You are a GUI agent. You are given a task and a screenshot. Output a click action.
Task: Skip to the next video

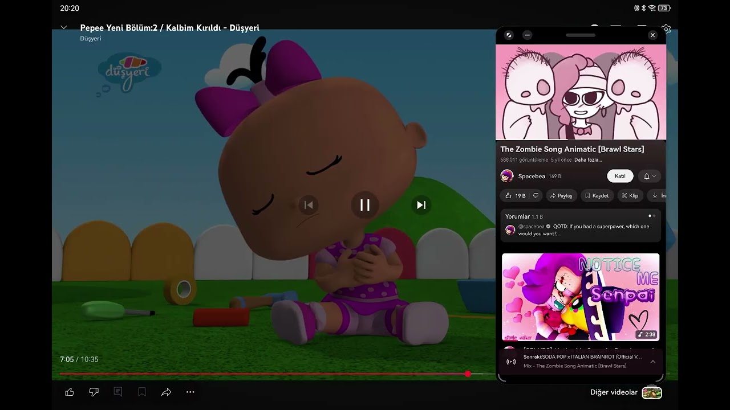coord(421,205)
